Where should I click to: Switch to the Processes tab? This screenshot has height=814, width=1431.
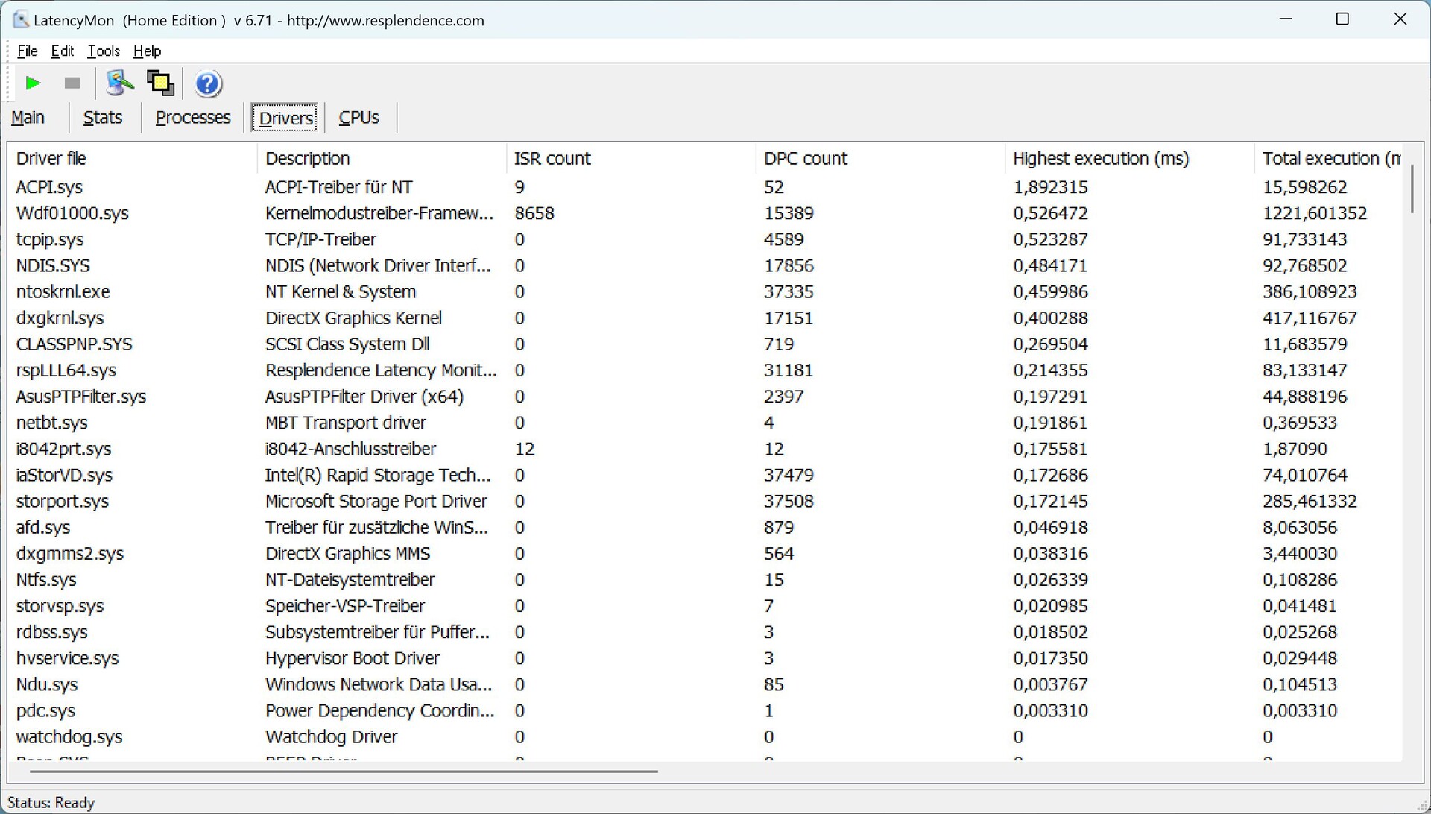coord(193,118)
